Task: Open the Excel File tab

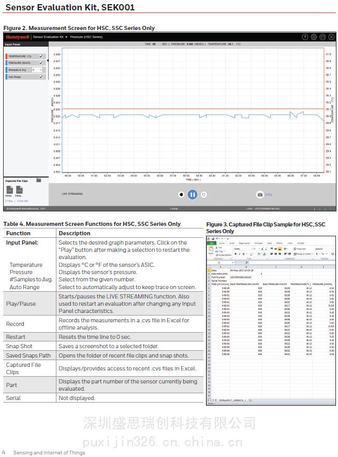Action: tap(211, 243)
